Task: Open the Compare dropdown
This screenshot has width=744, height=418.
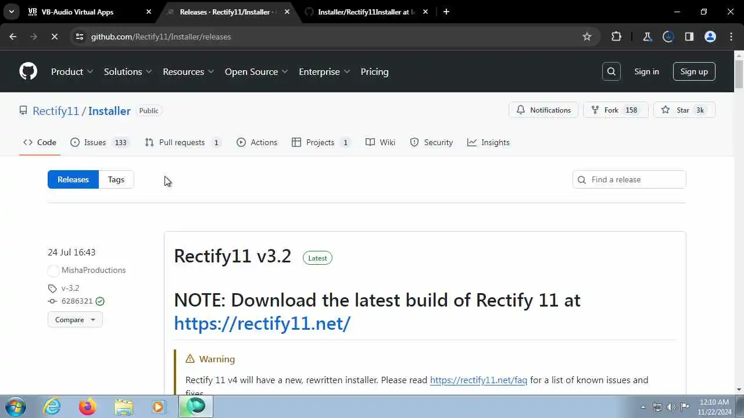Action: click(75, 319)
